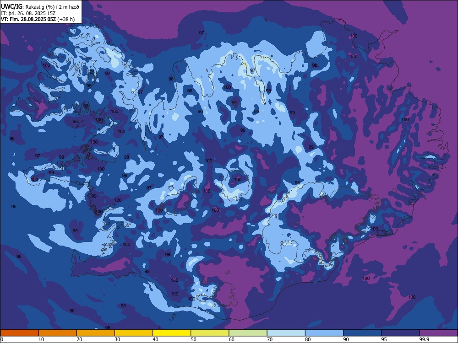Screen dimensions: 458x343
Task: Click the 80-90 light blue legend swatch
Action: click(x=324, y=333)
